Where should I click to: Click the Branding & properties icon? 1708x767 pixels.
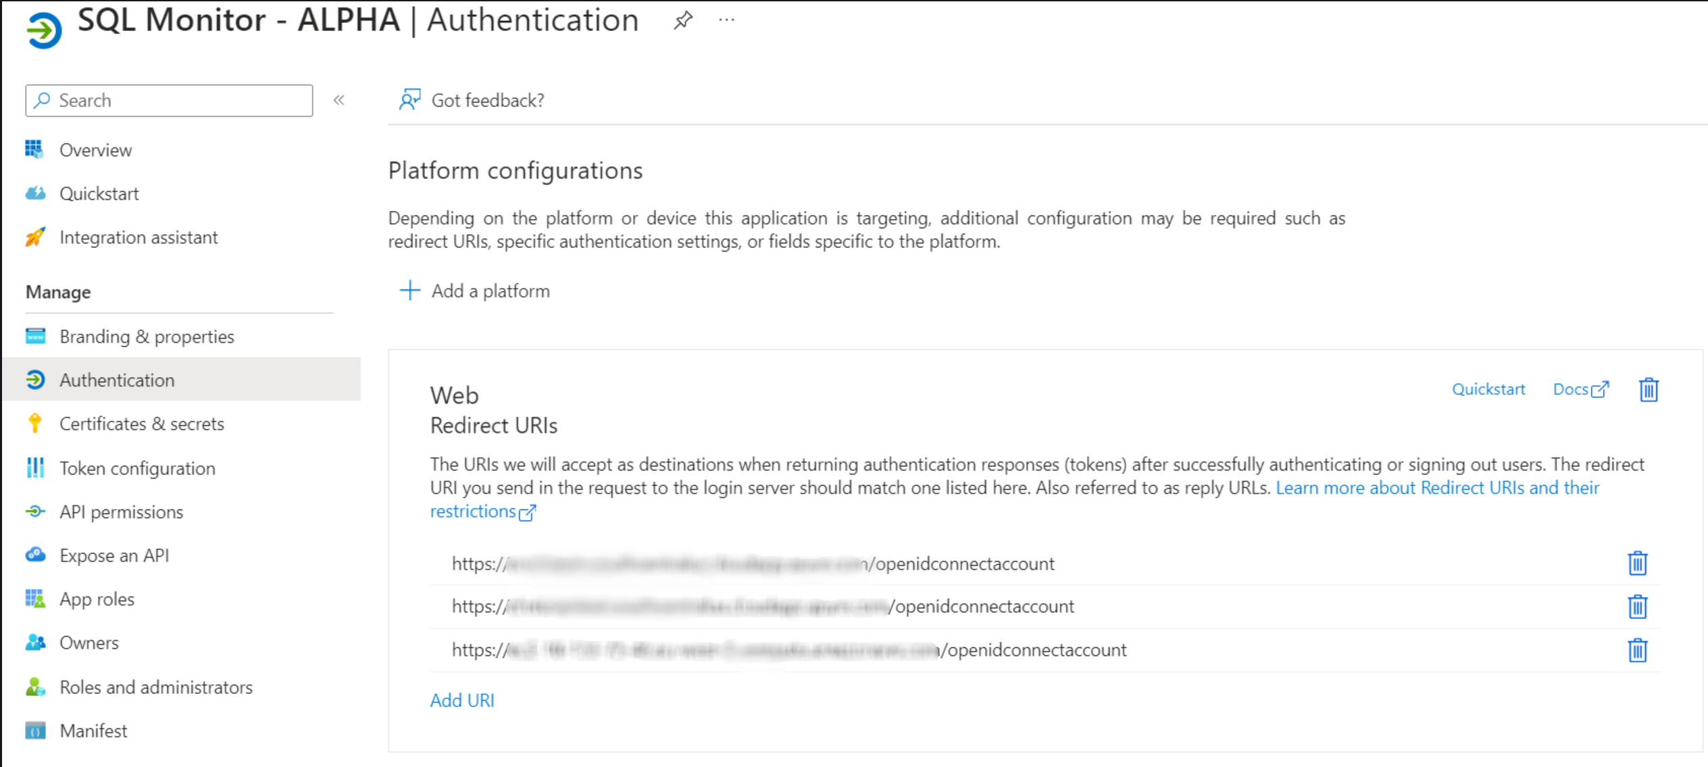click(x=35, y=335)
